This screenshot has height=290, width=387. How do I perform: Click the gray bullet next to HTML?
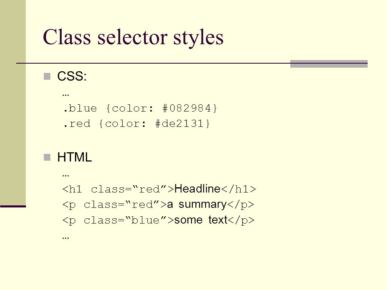coord(47,157)
